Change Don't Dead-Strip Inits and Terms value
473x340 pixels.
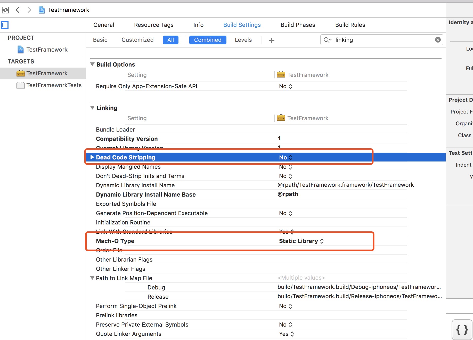coord(286,176)
